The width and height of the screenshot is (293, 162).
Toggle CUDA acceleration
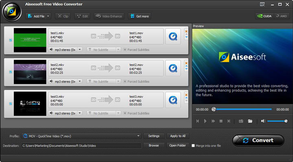point(265,16)
